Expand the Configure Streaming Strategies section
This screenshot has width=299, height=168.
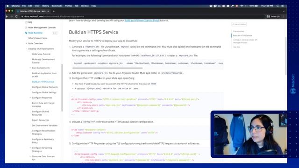pos(30,148)
